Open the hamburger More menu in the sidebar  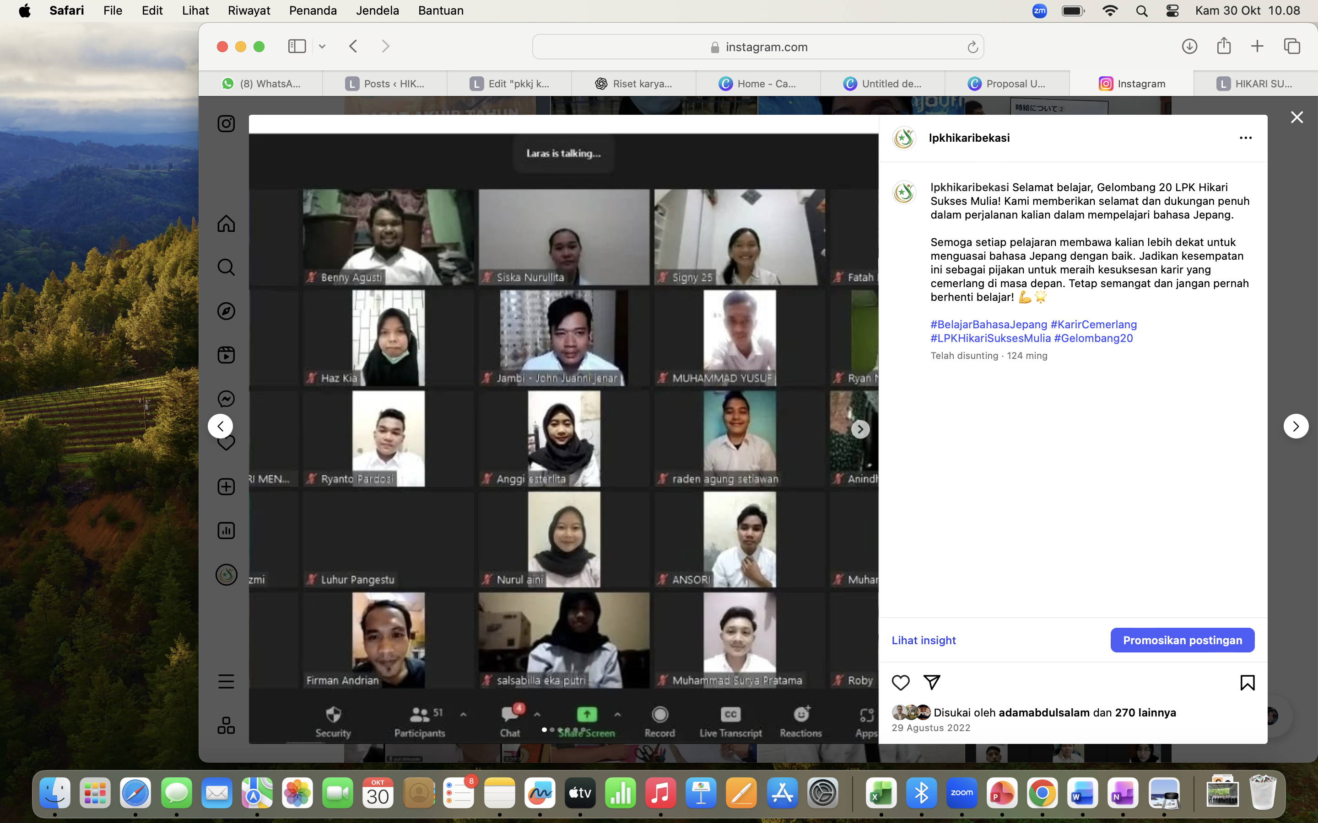click(226, 681)
